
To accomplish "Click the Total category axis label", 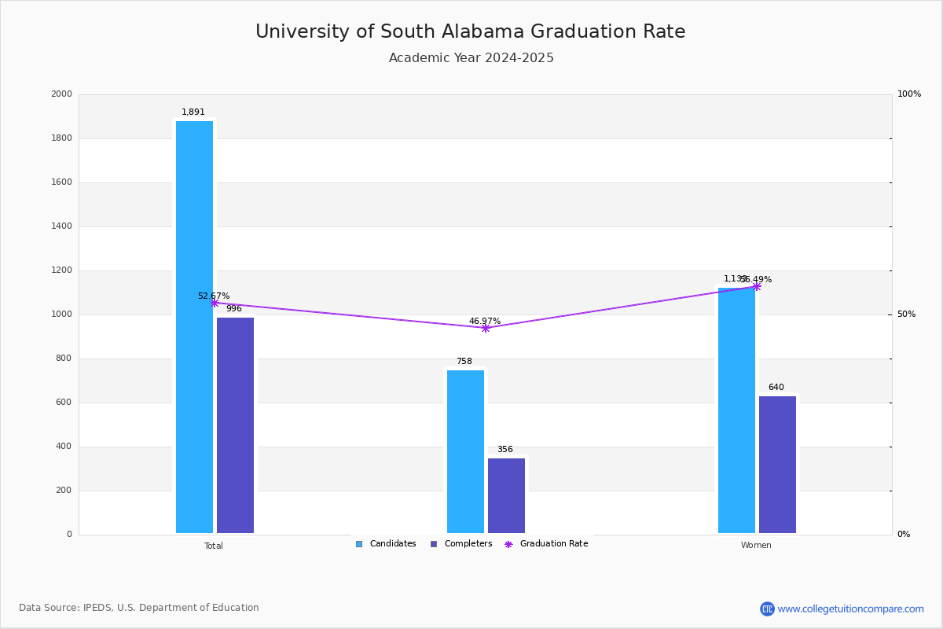I will point(214,546).
